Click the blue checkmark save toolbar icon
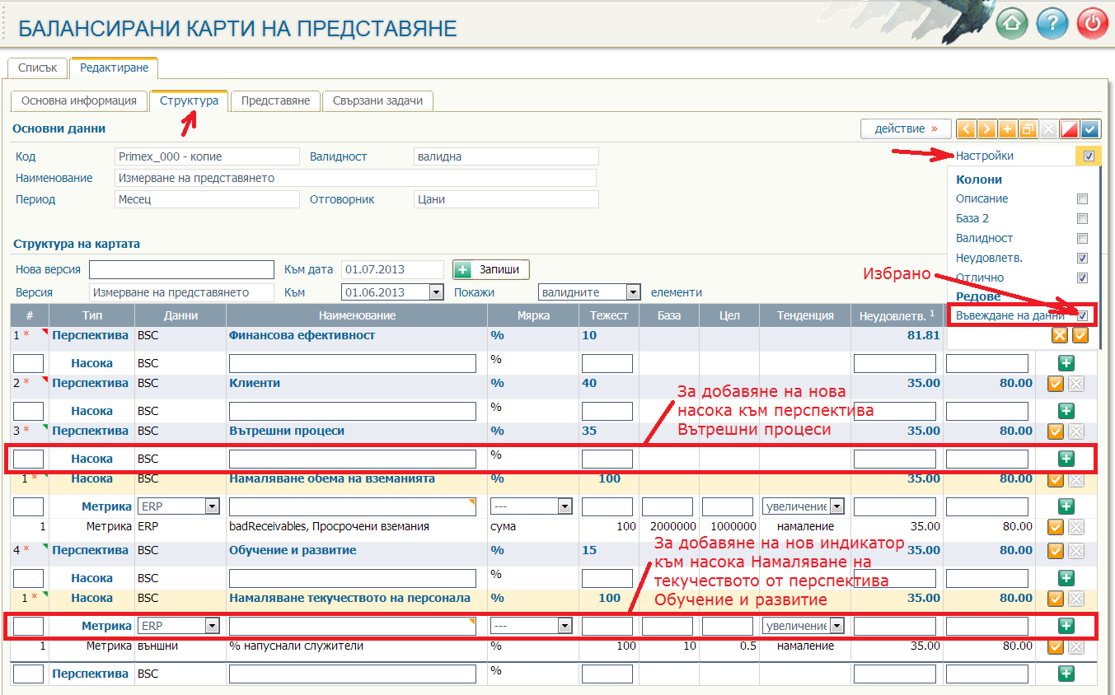 (x=1090, y=129)
